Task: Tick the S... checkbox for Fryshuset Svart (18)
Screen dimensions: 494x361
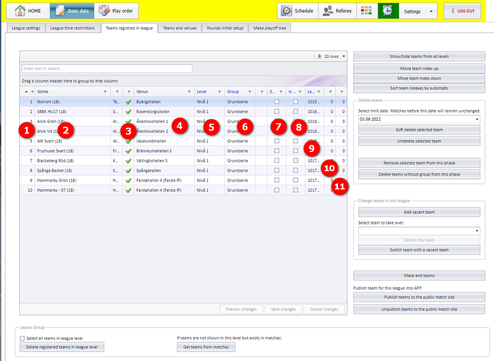Action: pos(277,150)
